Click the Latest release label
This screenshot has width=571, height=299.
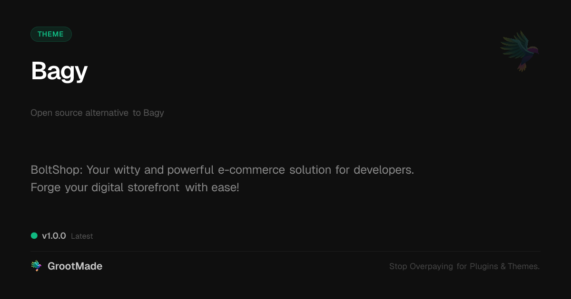(x=82, y=236)
